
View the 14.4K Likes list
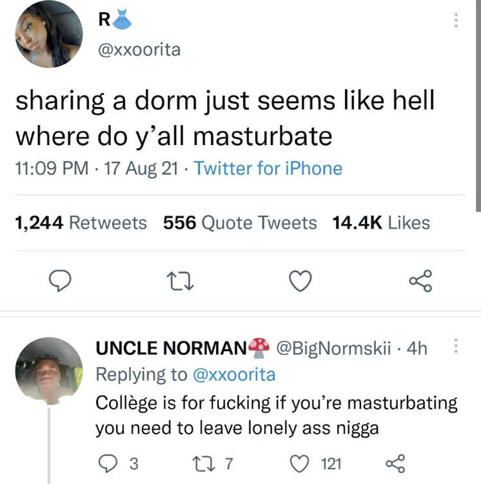tap(381, 223)
